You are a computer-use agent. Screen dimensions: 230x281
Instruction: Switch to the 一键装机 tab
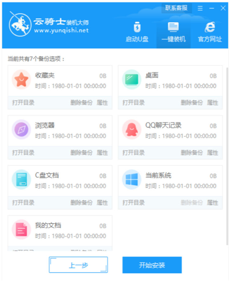pyautogui.click(x=173, y=32)
